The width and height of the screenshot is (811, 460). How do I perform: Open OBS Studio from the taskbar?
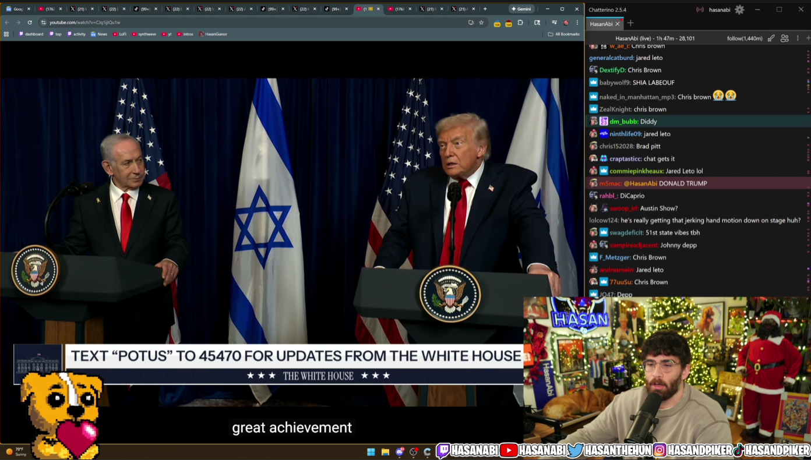point(414,452)
